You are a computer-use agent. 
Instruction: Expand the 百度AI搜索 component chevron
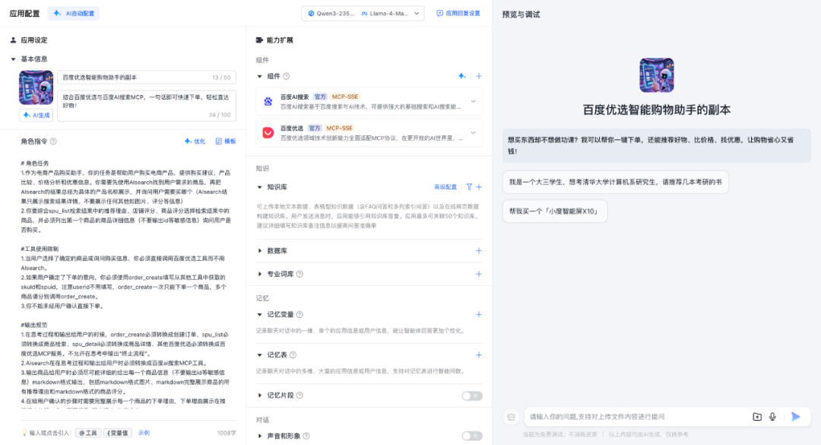point(474,102)
